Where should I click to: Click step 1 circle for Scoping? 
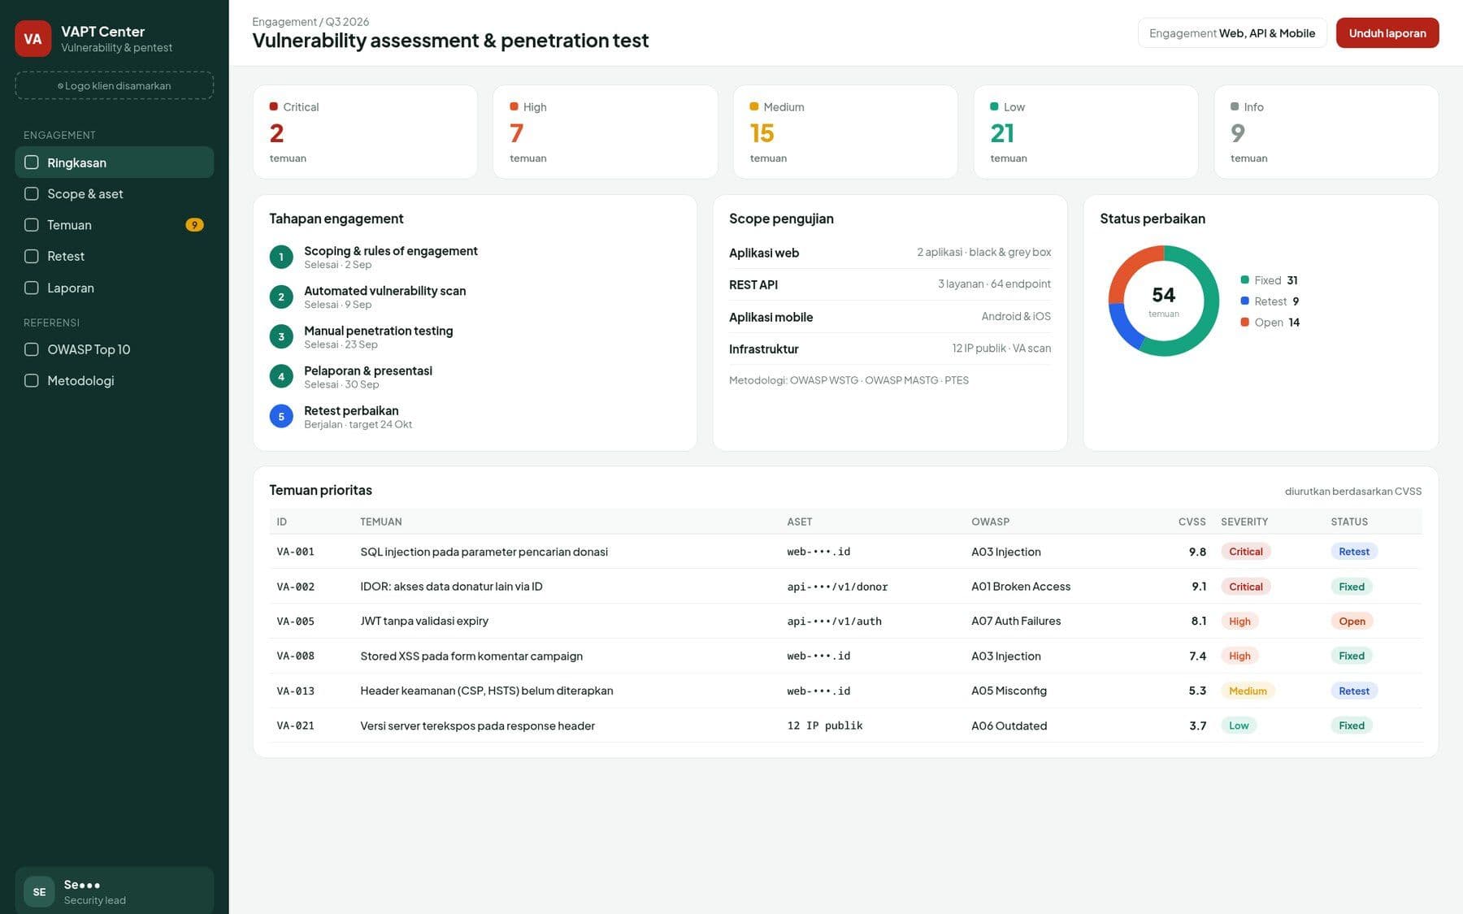tap(281, 257)
